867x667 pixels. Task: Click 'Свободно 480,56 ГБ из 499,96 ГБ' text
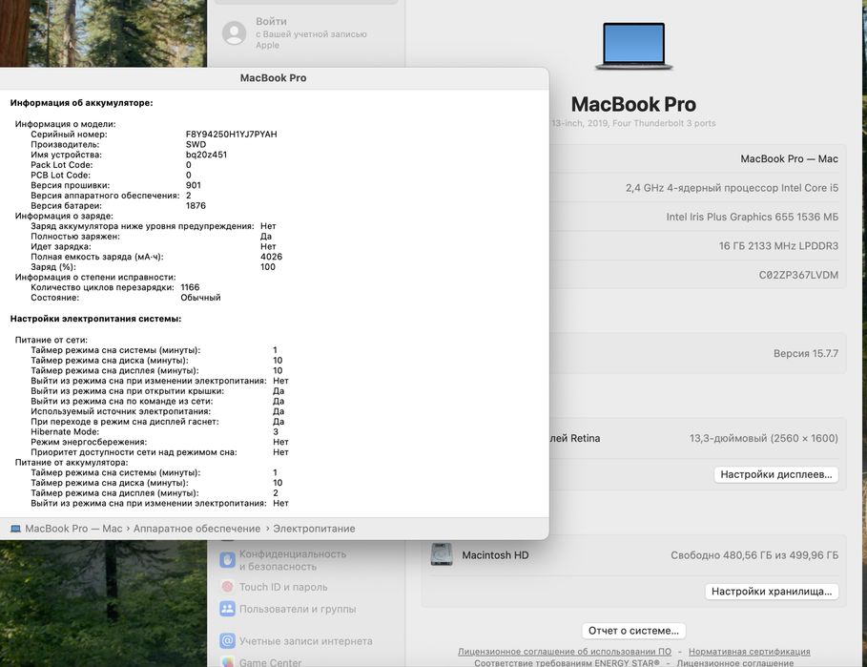pos(754,554)
